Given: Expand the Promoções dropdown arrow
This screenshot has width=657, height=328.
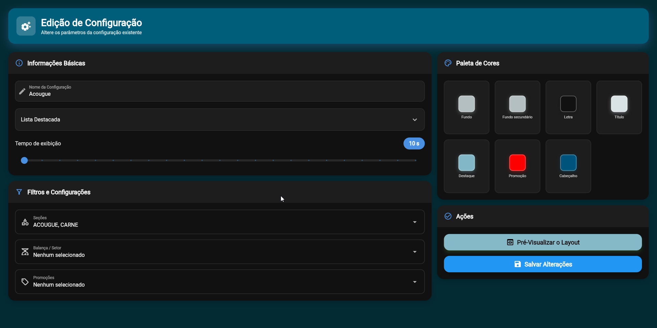Looking at the screenshot, I should coord(414,282).
